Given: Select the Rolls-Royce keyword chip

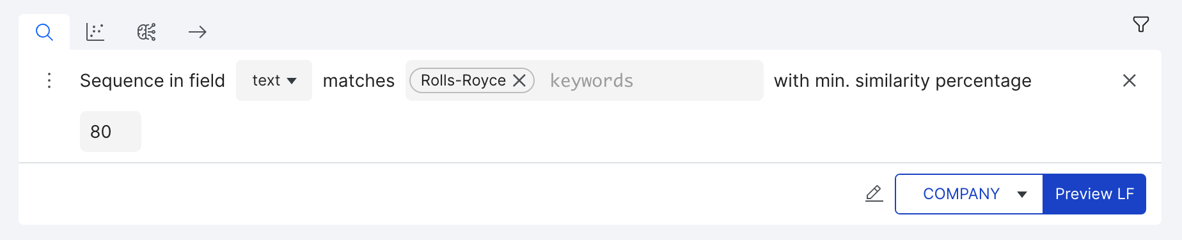Looking at the screenshot, I should tap(463, 80).
